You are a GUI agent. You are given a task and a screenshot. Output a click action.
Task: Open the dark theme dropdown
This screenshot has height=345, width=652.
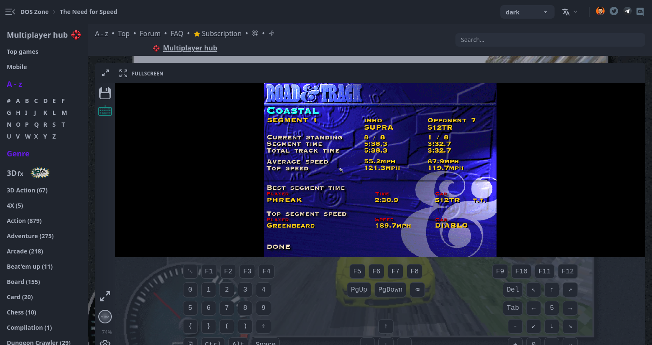tap(527, 12)
